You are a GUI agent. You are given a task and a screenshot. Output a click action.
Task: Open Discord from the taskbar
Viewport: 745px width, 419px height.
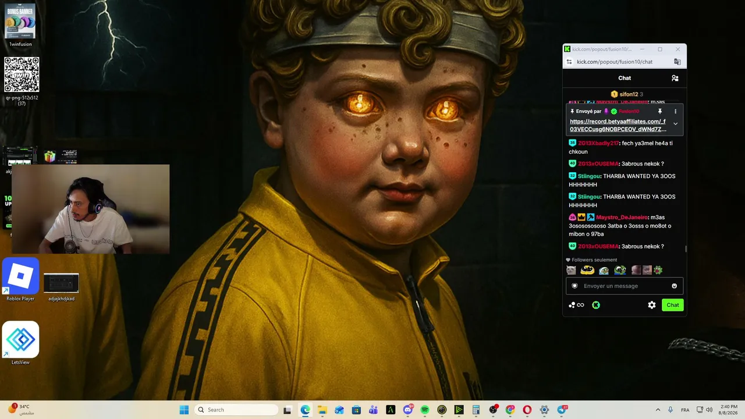[408, 410]
